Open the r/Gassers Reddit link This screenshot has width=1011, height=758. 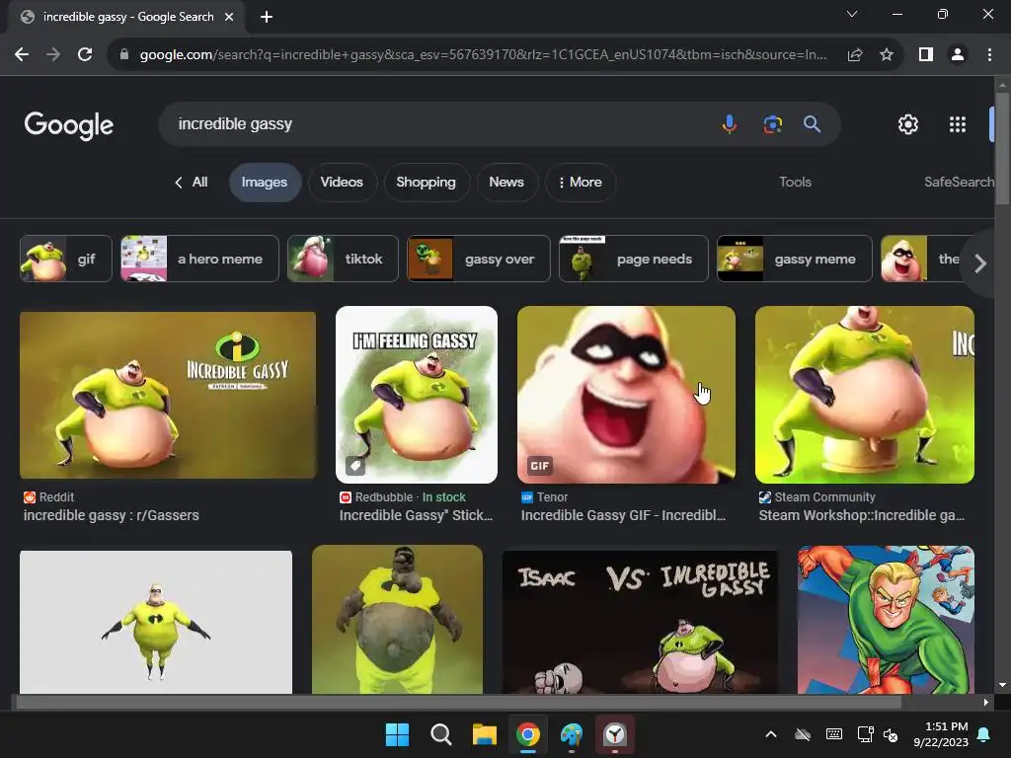click(111, 515)
